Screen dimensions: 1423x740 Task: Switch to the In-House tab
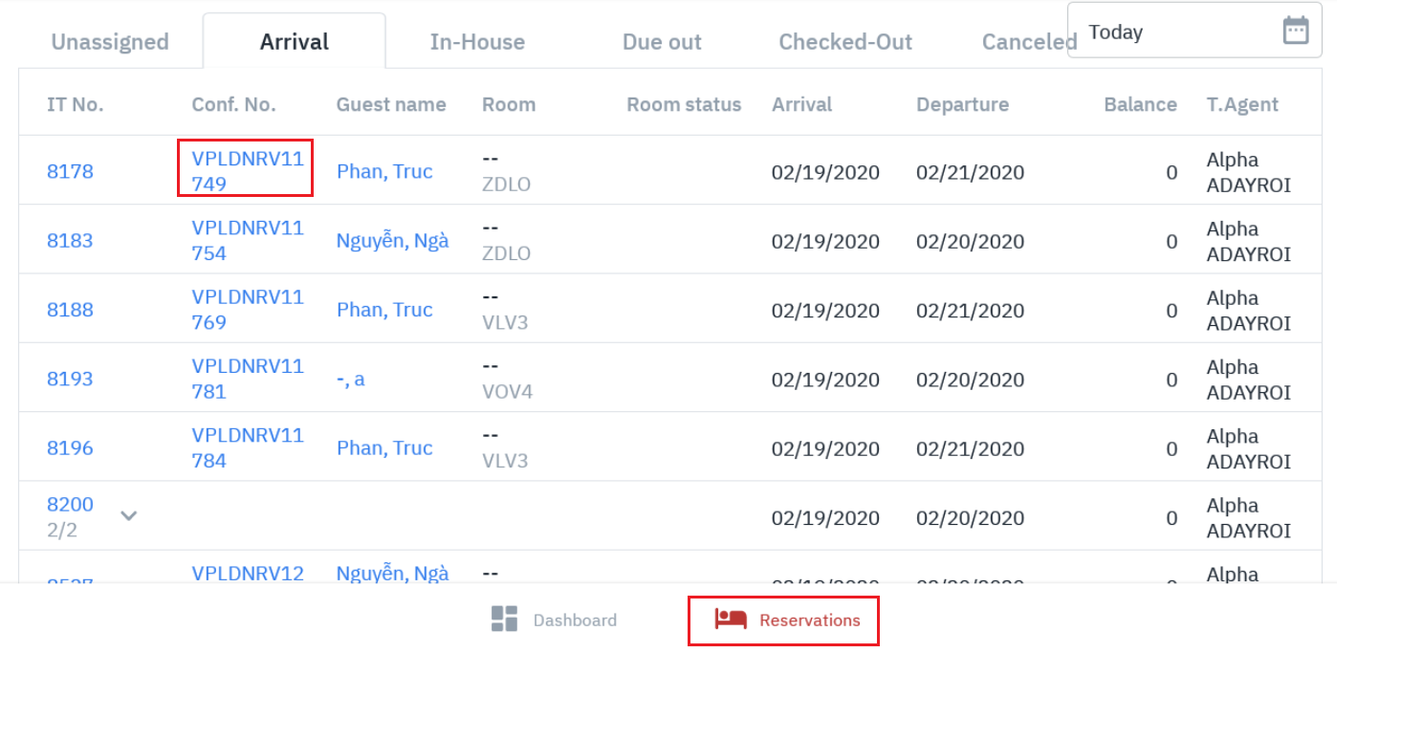pyautogui.click(x=477, y=42)
